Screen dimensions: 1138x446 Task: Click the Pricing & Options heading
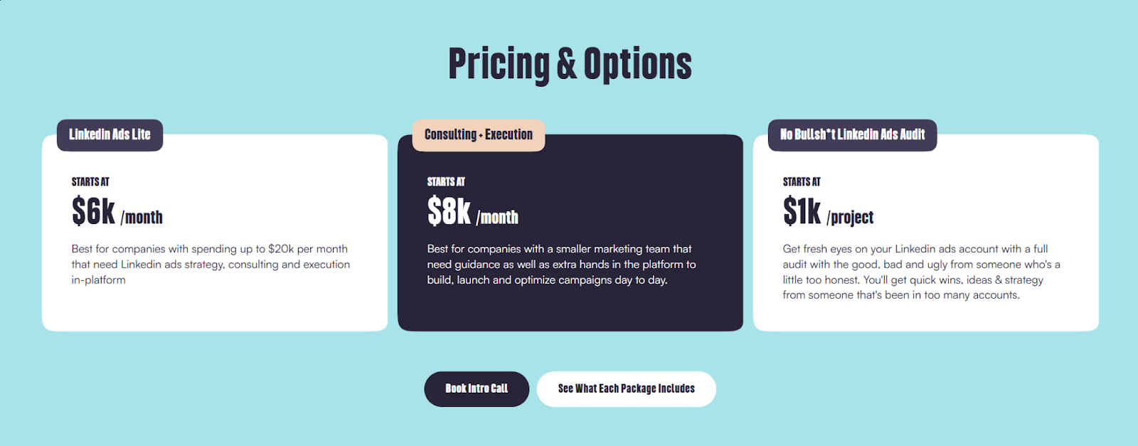(x=569, y=63)
